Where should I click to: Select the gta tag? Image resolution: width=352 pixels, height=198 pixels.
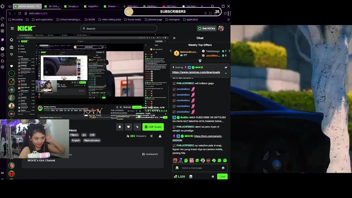coord(84,135)
